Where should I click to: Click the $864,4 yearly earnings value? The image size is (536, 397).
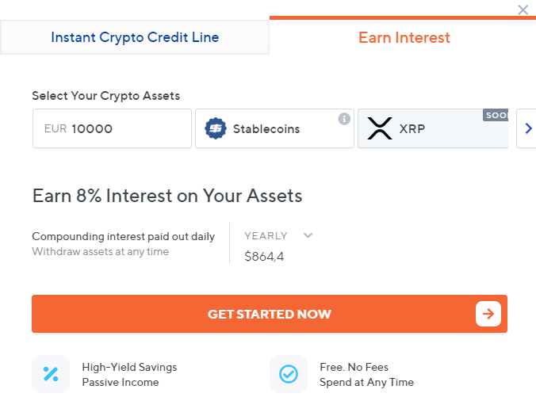(264, 256)
